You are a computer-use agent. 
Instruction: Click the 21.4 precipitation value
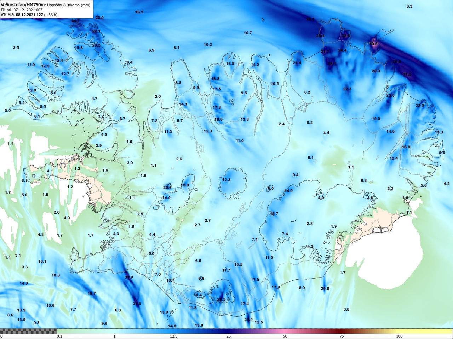point(297,63)
